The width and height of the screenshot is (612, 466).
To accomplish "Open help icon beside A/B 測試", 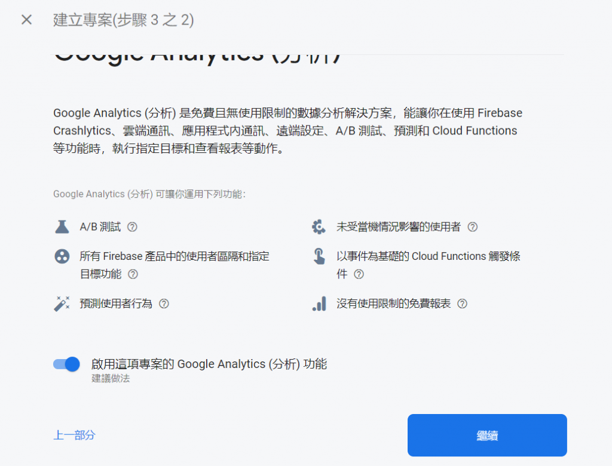I will [x=132, y=227].
